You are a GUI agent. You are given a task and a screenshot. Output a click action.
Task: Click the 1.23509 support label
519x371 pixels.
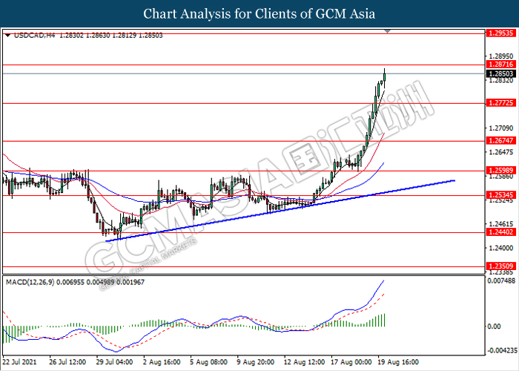[x=500, y=266]
